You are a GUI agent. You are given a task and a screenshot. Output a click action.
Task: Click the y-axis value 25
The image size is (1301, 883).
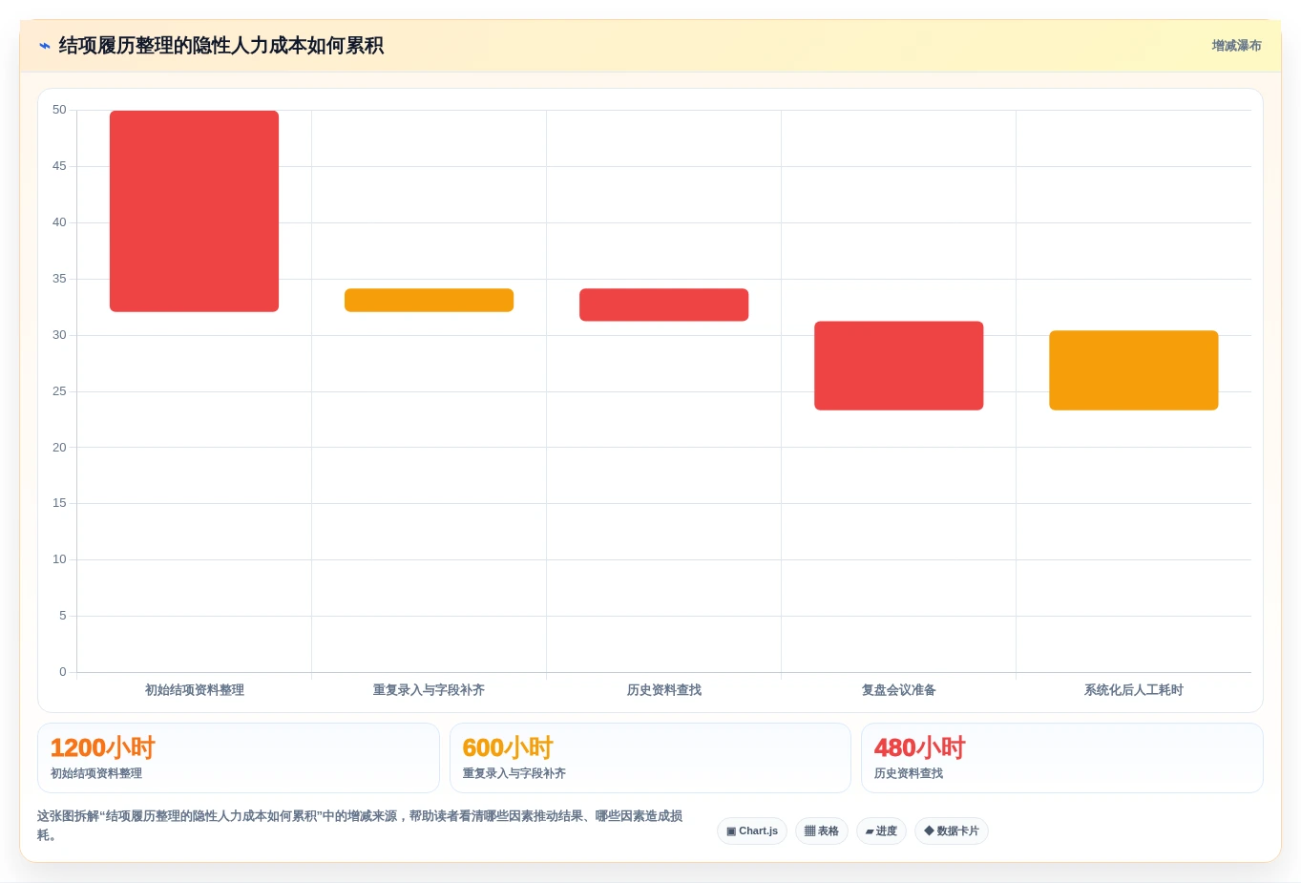pos(59,391)
